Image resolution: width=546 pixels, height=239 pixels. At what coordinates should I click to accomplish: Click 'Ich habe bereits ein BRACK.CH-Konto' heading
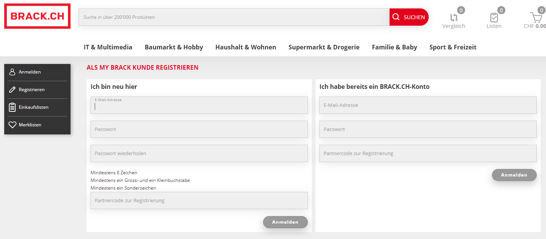click(374, 87)
